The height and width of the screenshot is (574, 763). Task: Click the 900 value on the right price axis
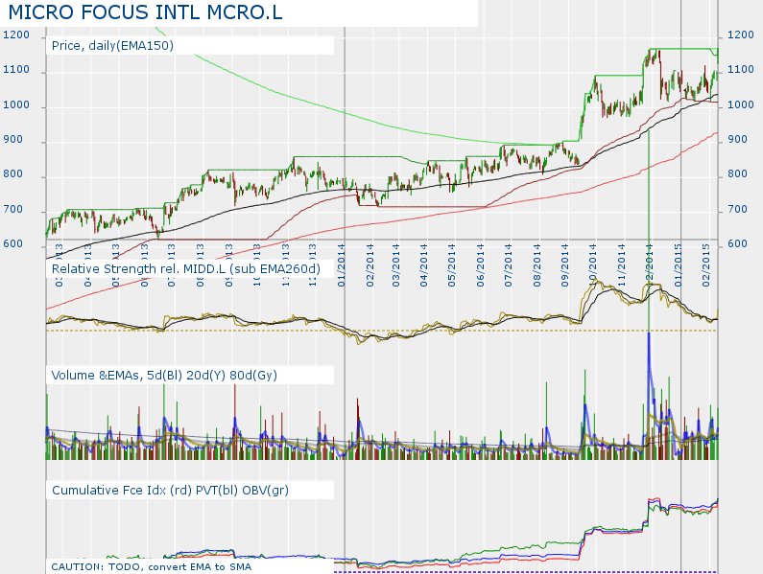click(738, 140)
